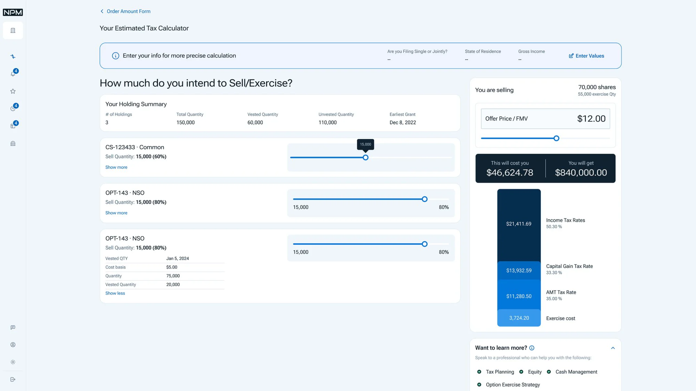Click the 'Gross Income' field label
696x391 pixels.
531,51
